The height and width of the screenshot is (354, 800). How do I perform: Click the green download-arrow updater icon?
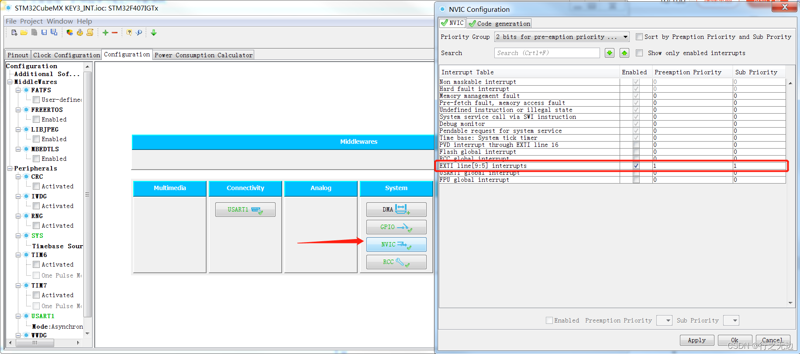click(x=154, y=33)
